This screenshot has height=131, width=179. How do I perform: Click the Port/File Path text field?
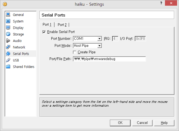pos(109,59)
